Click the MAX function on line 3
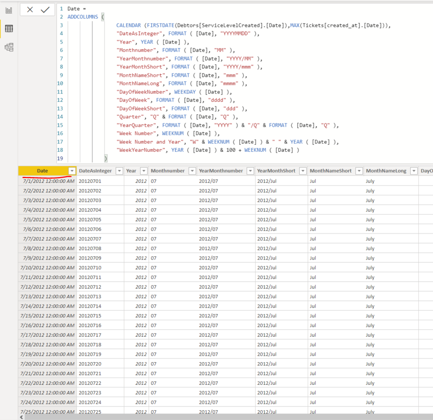433x420 pixels. pyautogui.click(x=295, y=25)
